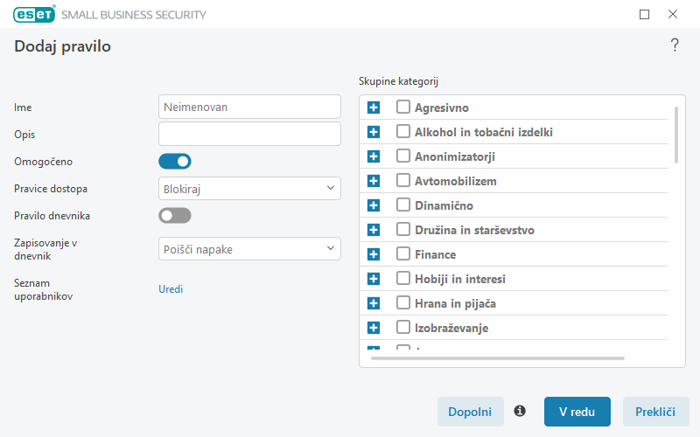Enable the Pravilo dnevnika switch
The width and height of the screenshot is (700, 437).
(x=174, y=216)
